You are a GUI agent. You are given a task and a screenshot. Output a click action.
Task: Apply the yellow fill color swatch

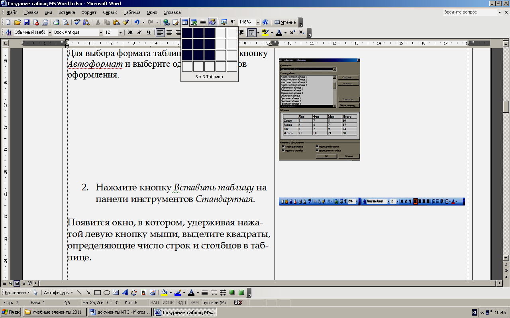click(164, 293)
